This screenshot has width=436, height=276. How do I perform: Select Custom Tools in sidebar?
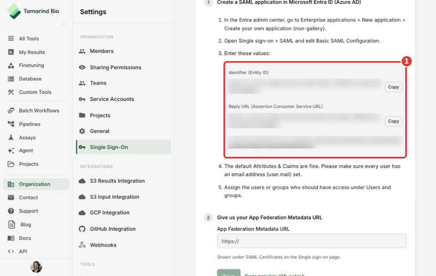[x=35, y=92]
